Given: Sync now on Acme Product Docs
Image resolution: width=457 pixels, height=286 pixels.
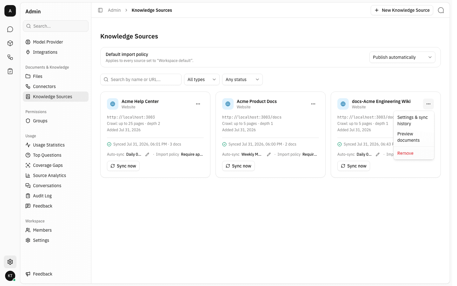Looking at the screenshot, I should [x=238, y=166].
